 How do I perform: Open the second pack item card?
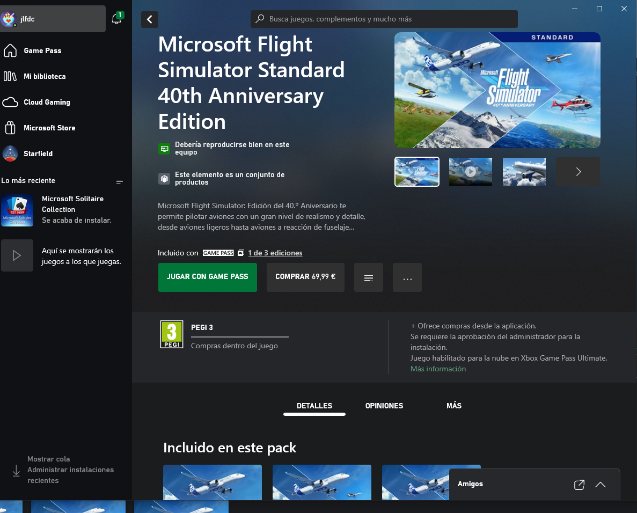coord(322,482)
